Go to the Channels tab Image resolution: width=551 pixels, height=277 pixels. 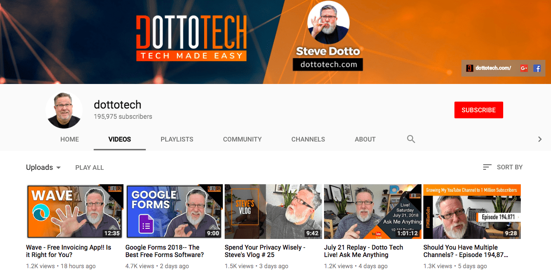coord(308,139)
